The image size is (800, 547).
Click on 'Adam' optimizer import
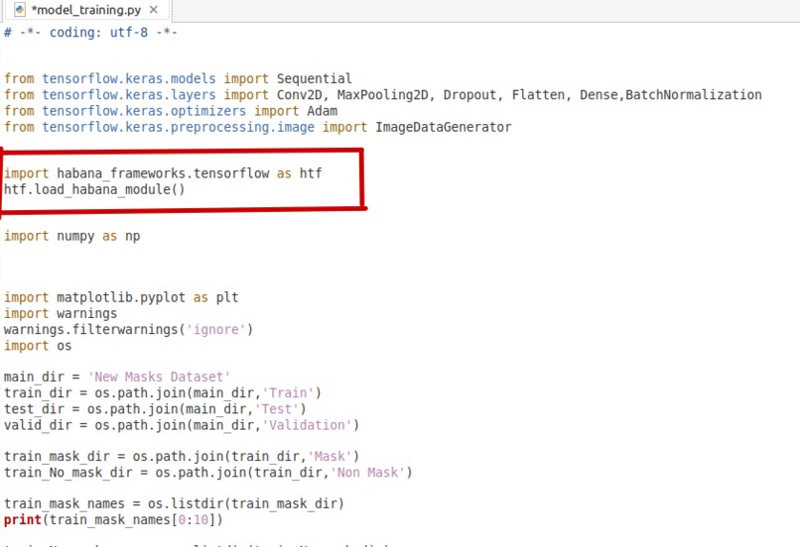[322, 111]
